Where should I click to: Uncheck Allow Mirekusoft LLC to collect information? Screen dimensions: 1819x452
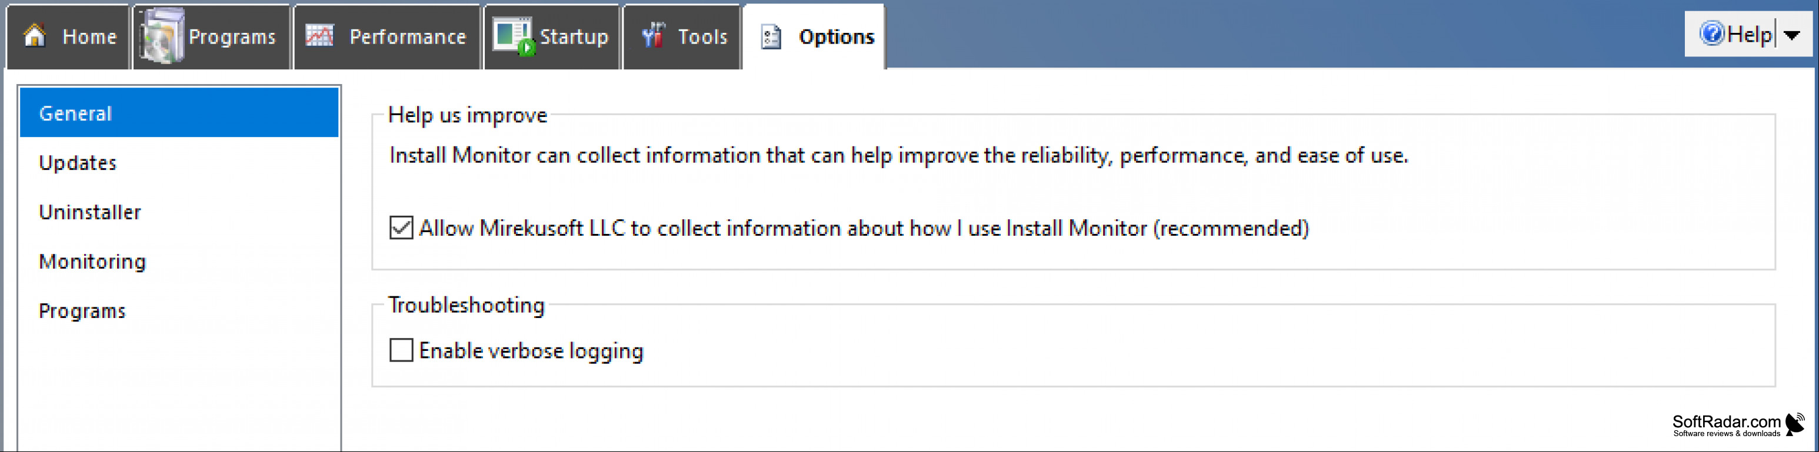[401, 227]
